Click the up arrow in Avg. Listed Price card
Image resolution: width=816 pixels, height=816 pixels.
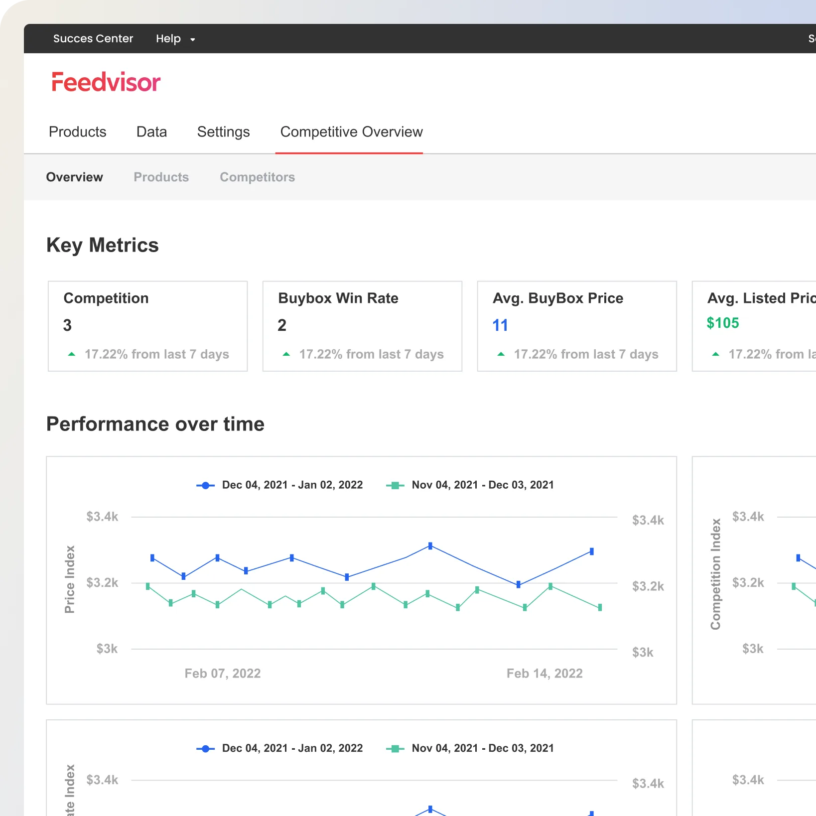pyautogui.click(x=716, y=354)
